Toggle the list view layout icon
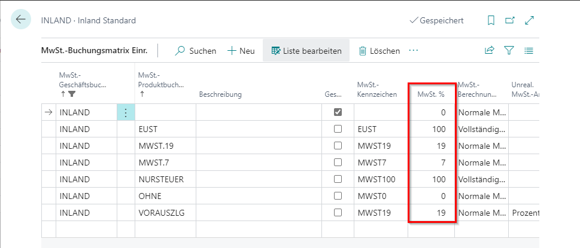580x248 pixels. [x=529, y=51]
